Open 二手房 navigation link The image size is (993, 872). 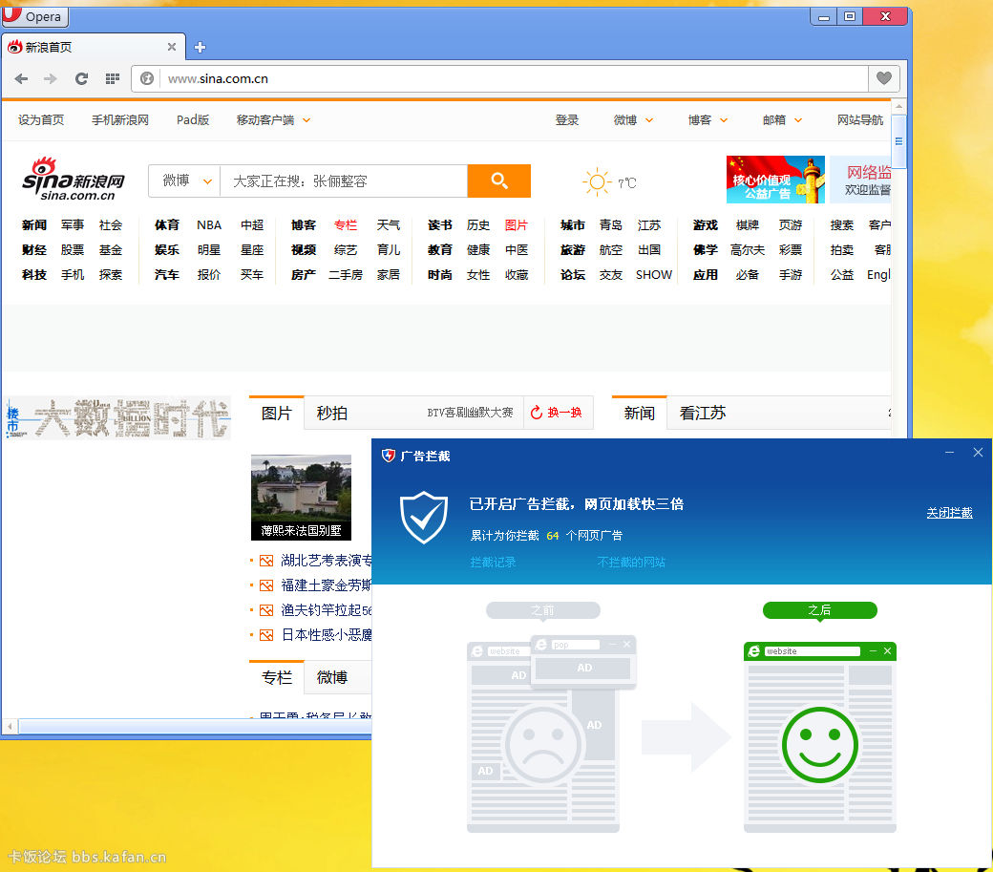click(346, 275)
